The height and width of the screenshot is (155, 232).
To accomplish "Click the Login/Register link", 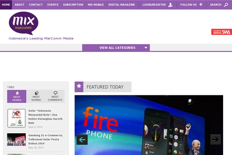I will click(x=154, y=5).
